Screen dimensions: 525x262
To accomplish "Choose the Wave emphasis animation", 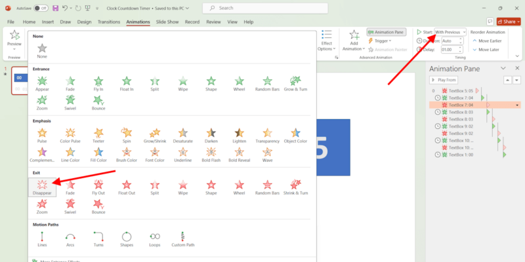I will tap(267, 155).
